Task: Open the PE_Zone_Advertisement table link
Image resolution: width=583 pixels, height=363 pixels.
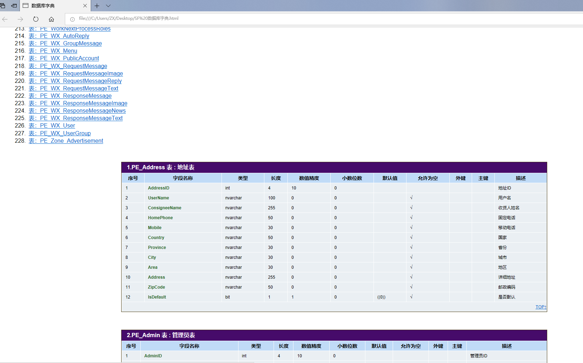Action: pos(66,141)
